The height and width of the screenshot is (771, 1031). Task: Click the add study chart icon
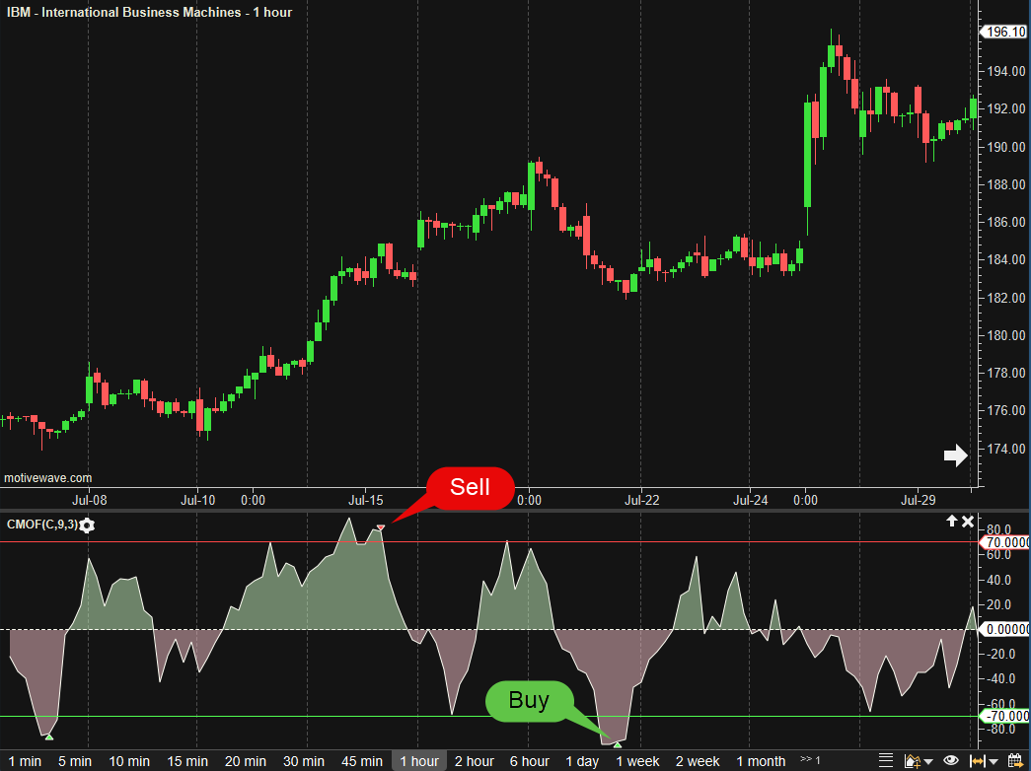click(913, 760)
